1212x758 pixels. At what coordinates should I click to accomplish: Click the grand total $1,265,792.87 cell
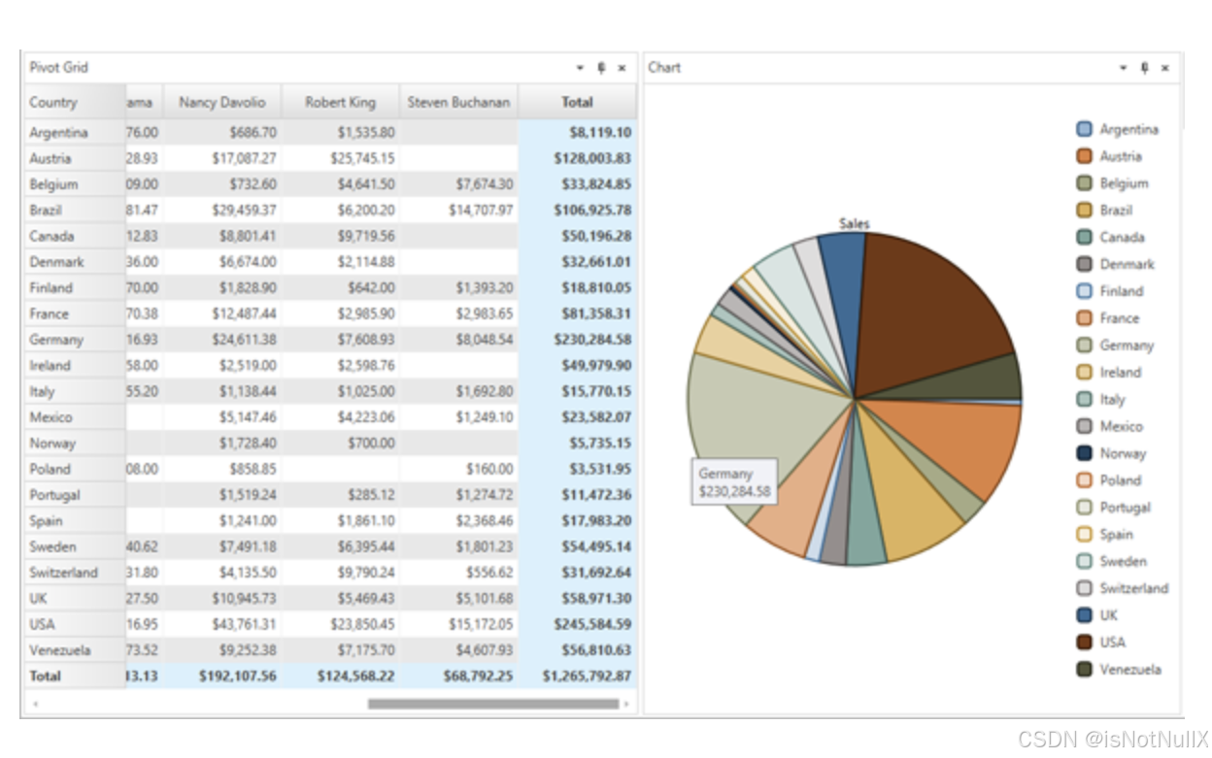point(578,676)
